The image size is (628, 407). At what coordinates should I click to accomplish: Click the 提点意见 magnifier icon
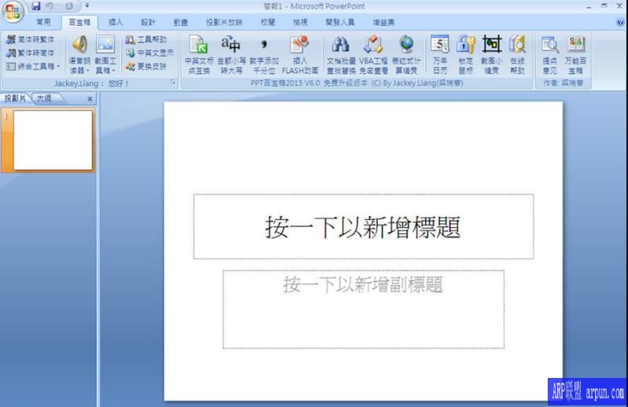click(x=550, y=55)
